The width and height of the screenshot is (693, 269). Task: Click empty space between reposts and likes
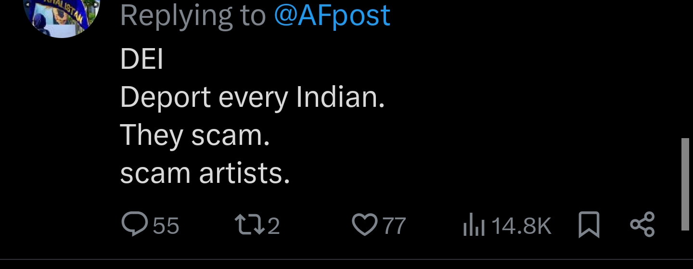point(315,226)
